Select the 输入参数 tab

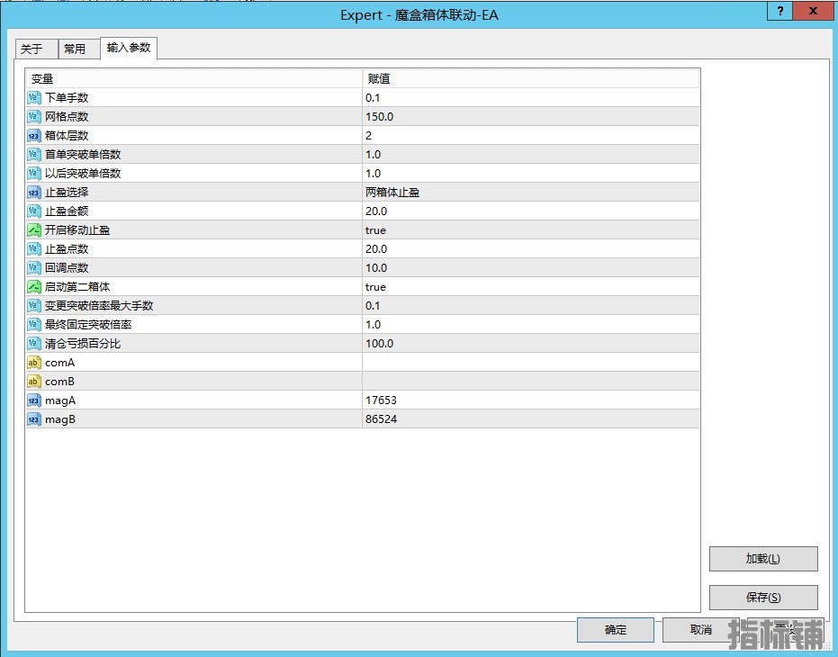coord(128,48)
